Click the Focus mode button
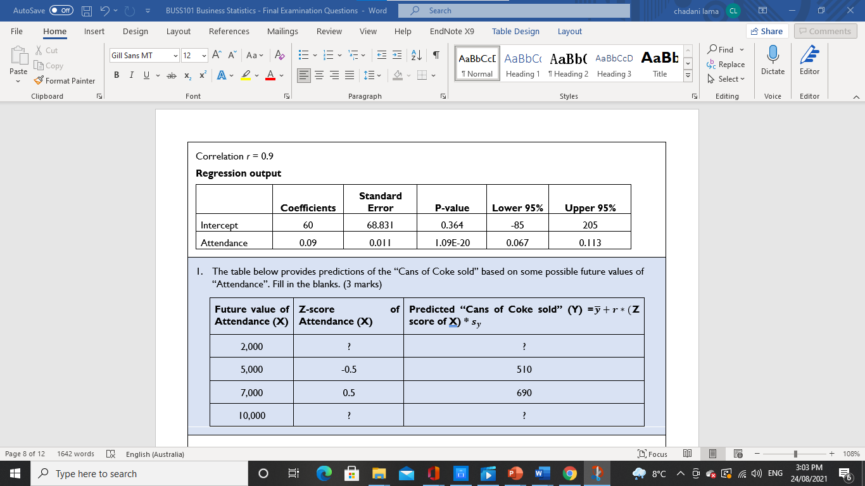865x486 pixels. [x=652, y=454]
